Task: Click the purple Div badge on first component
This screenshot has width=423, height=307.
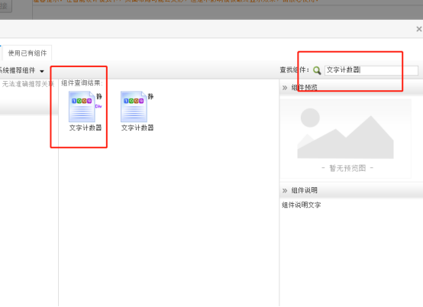Action: pos(98,106)
